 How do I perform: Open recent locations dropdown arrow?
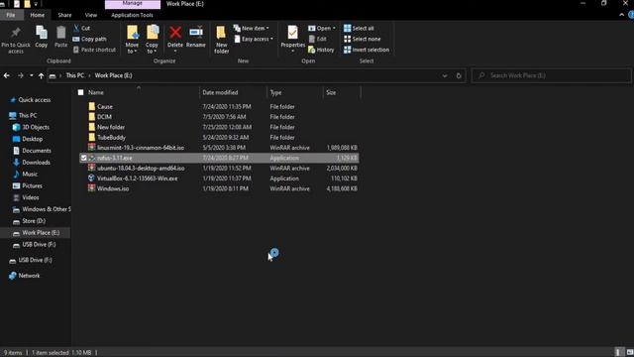click(31, 75)
